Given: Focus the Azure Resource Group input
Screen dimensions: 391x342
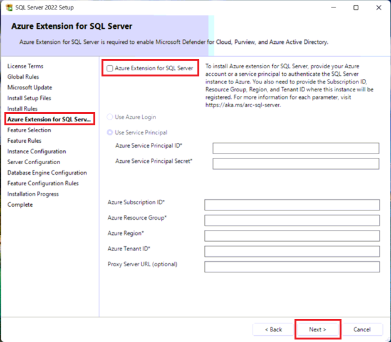Looking at the screenshot, I should (x=292, y=220).
